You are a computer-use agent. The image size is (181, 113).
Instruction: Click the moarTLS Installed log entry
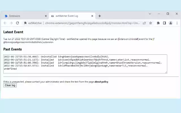tap(76, 66)
